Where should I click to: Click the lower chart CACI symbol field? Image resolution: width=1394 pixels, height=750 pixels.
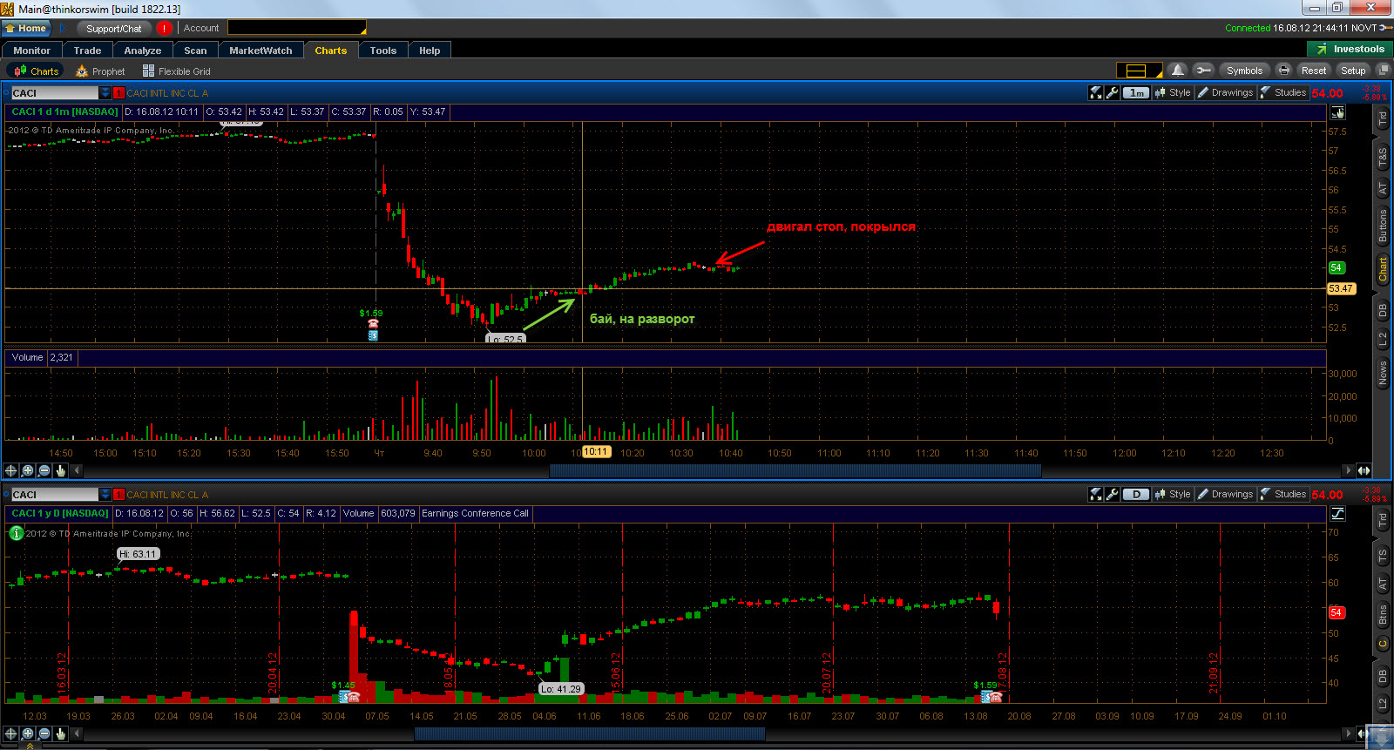(54, 494)
